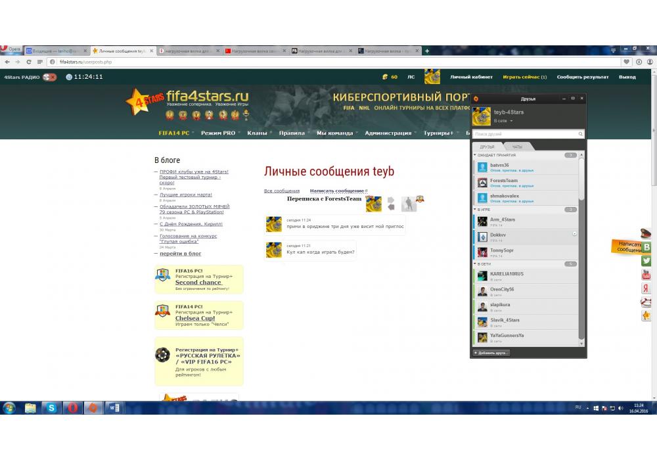Collapse the 'В игре' friends group
This screenshot has height=460, width=657.
pyautogui.click(x=475, y=210)
